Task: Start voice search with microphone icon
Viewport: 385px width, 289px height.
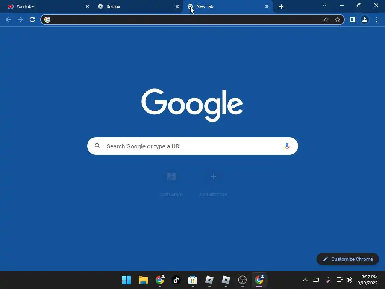Action: point(287,146)
